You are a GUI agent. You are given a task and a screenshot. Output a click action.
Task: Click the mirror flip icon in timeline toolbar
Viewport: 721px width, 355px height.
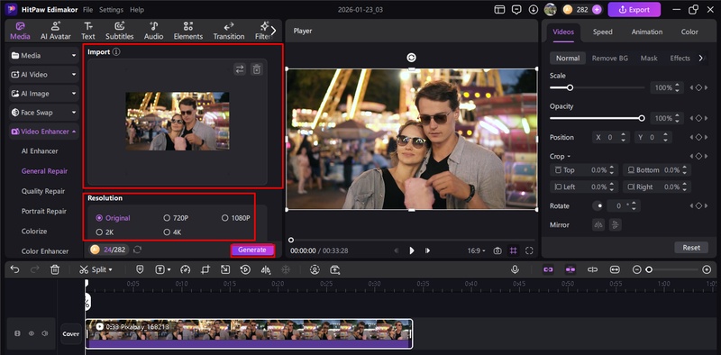pos(266,269)
